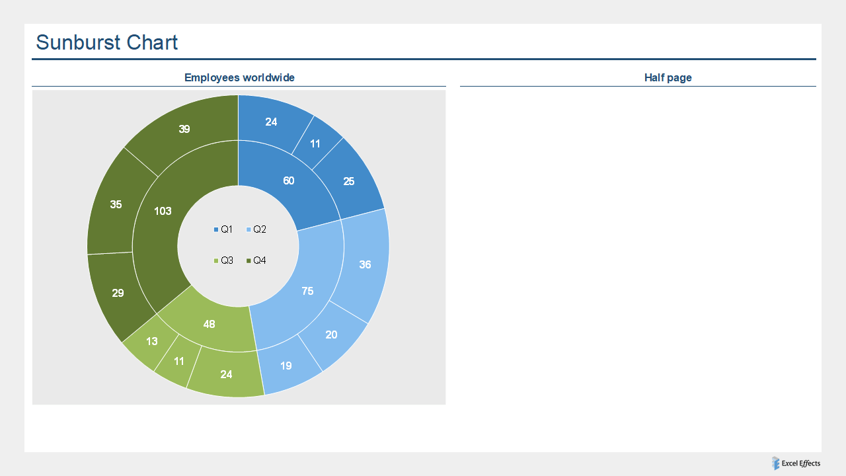Click the Q3 legend marker
Image resolution: width=846 pixels, height=476 pixels.
tap(216, 260)
